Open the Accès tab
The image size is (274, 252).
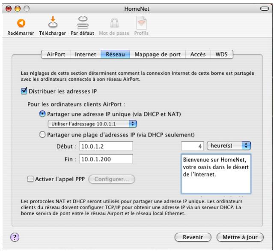tap(198, 55)
